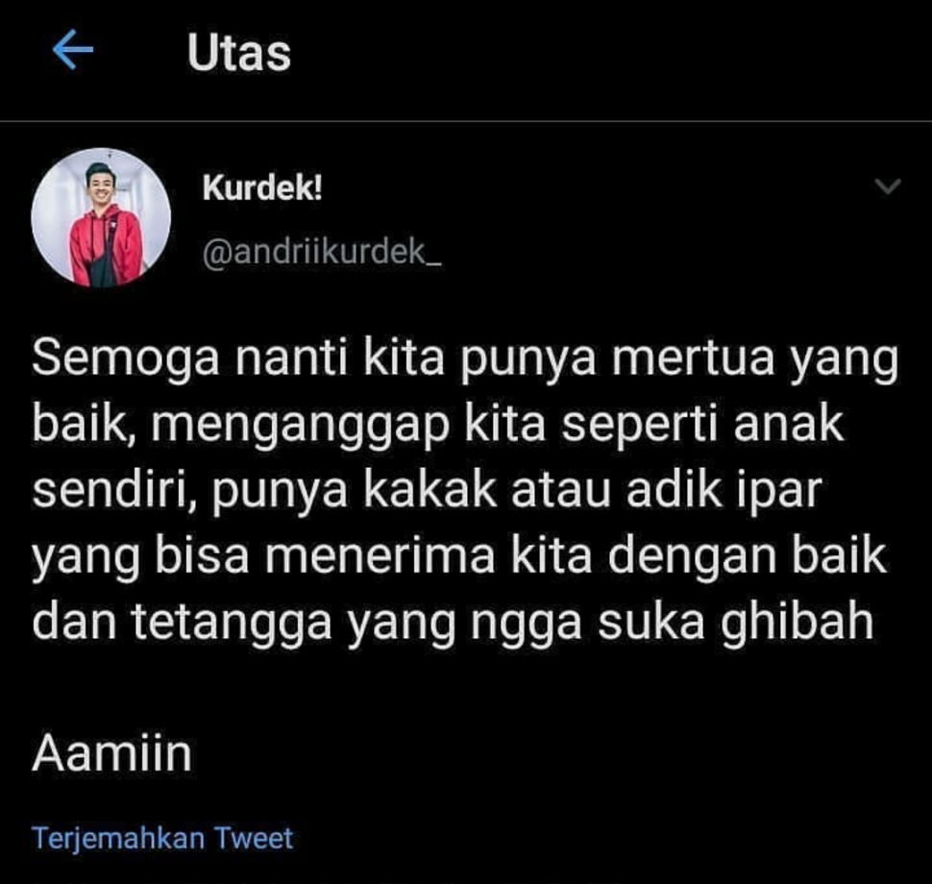Viewport: 932px width, 884px height.
Task: Click the tweet line starting with baik, menganggap
Action: pos(438,425)
